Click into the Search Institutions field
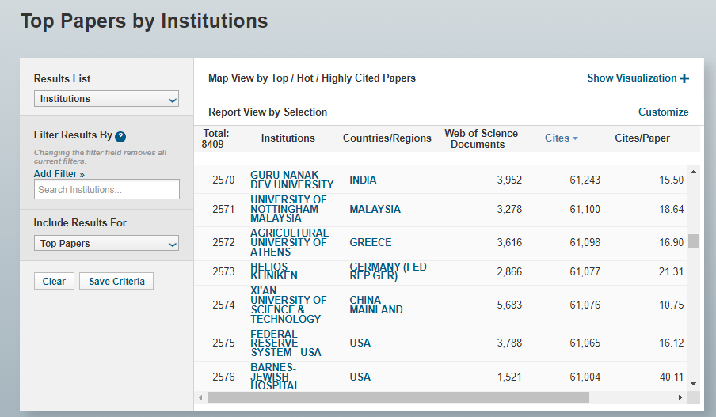The height and width of the screenshot is (417, 716). (107, 189)
